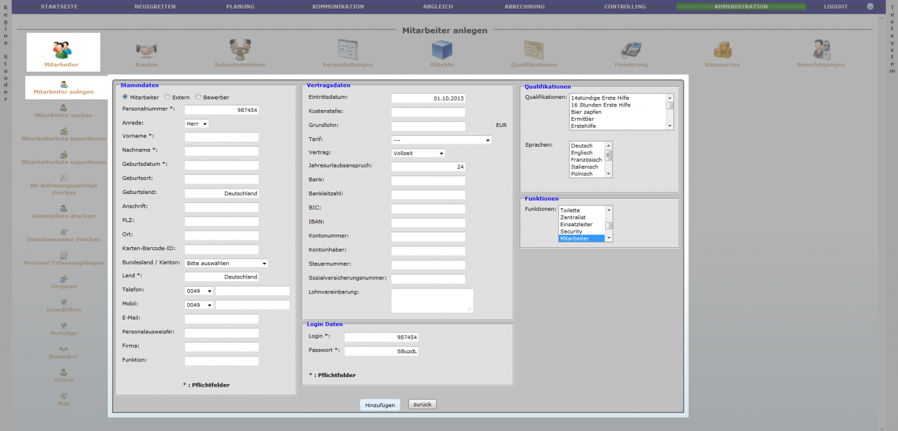
Task: Open the Mobil country code dropdown
Action: 199,305
